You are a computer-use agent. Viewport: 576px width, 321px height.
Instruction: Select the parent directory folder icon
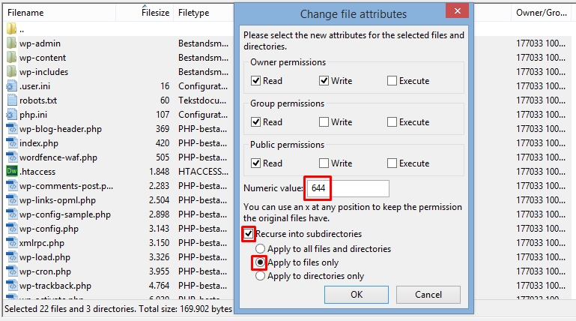11,28
